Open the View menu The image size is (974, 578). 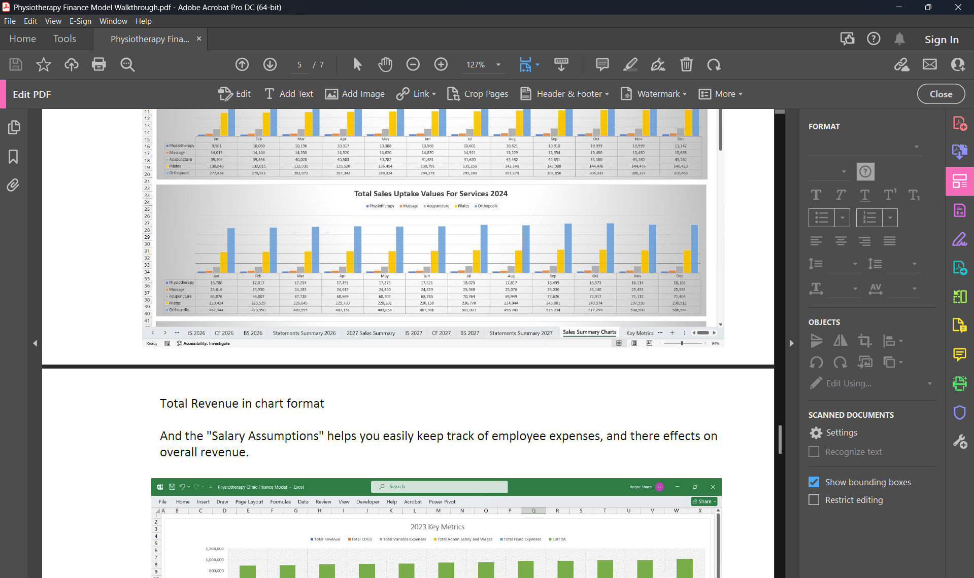tap(53, 21)
